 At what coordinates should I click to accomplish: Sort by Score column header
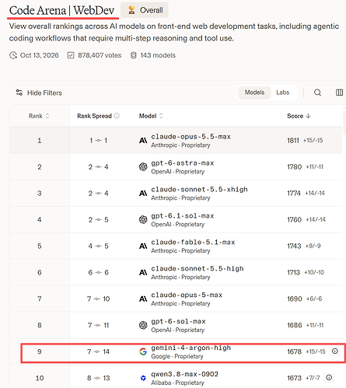pos(299,116)
